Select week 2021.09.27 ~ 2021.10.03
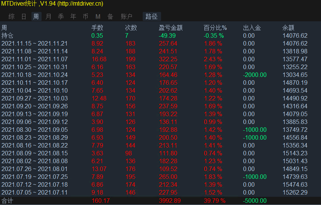The height and width of the screenshot is (205, 321). click(x=34, y=99)
